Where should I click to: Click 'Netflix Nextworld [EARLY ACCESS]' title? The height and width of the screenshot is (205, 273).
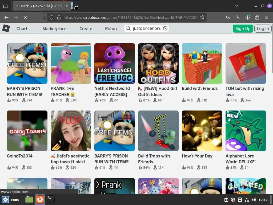tap(112, 92)
